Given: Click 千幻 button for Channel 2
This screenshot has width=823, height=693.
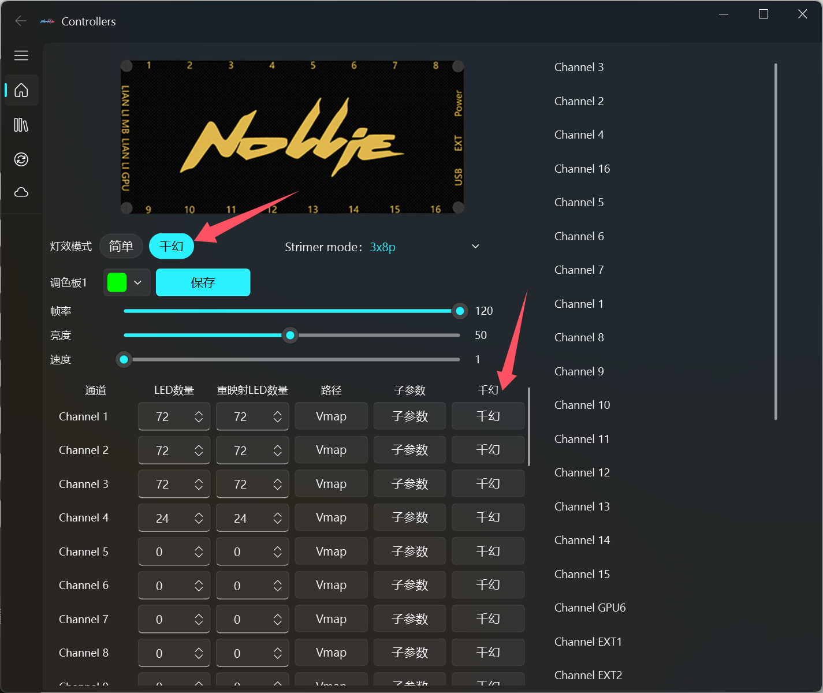Looking at the screenshot, I should click(488, 450).
